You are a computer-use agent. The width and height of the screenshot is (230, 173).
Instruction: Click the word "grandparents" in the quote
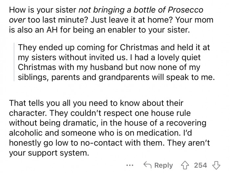point(124,77)
